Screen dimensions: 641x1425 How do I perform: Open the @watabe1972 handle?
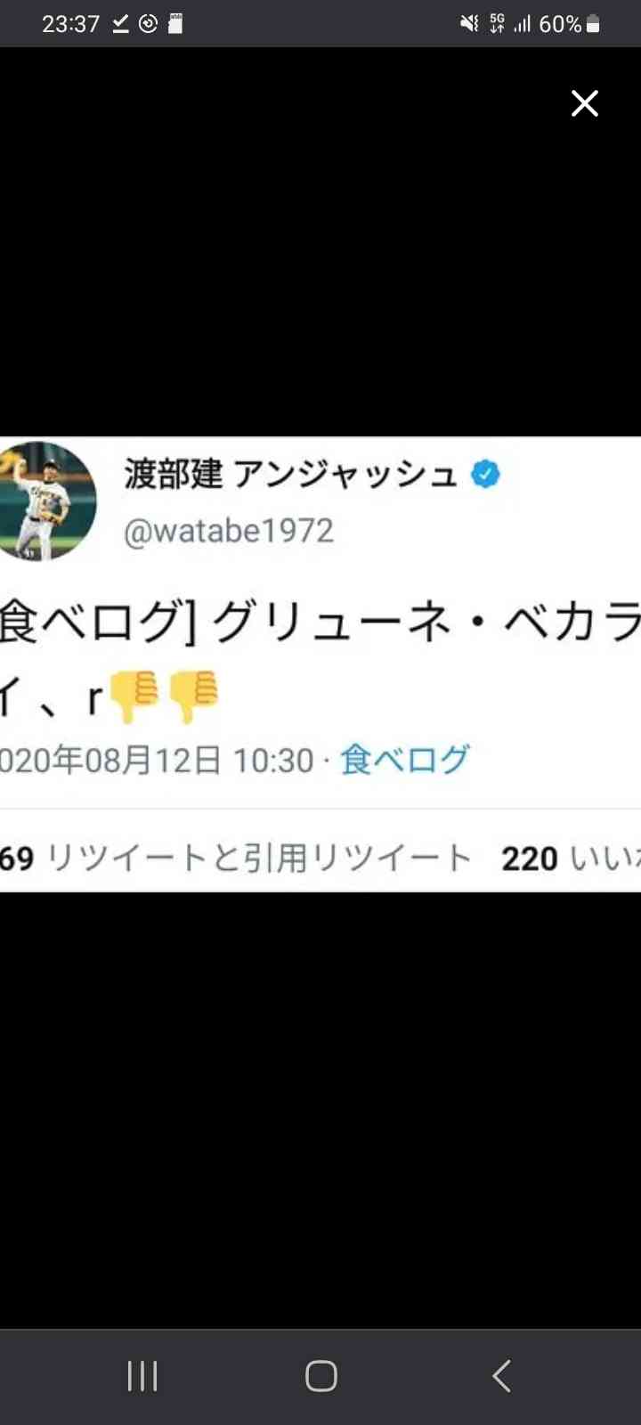pyautogui.click(x=229, y=531)
